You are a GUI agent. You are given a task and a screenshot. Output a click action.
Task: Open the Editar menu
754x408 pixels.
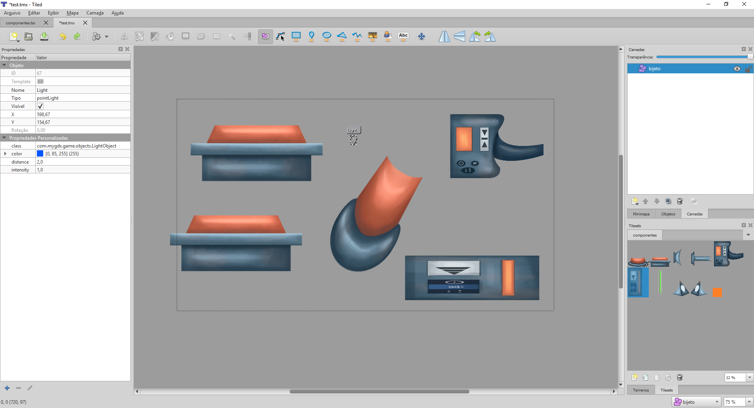[34, 13]
